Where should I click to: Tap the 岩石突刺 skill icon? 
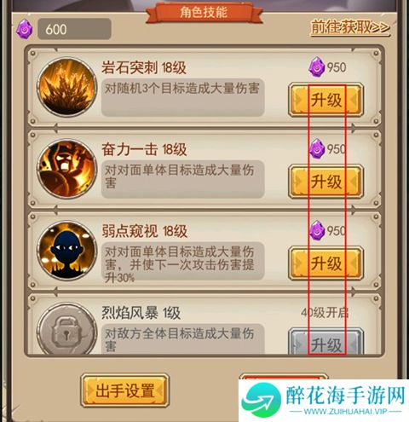pyautogui.click(x=67, y=87)
